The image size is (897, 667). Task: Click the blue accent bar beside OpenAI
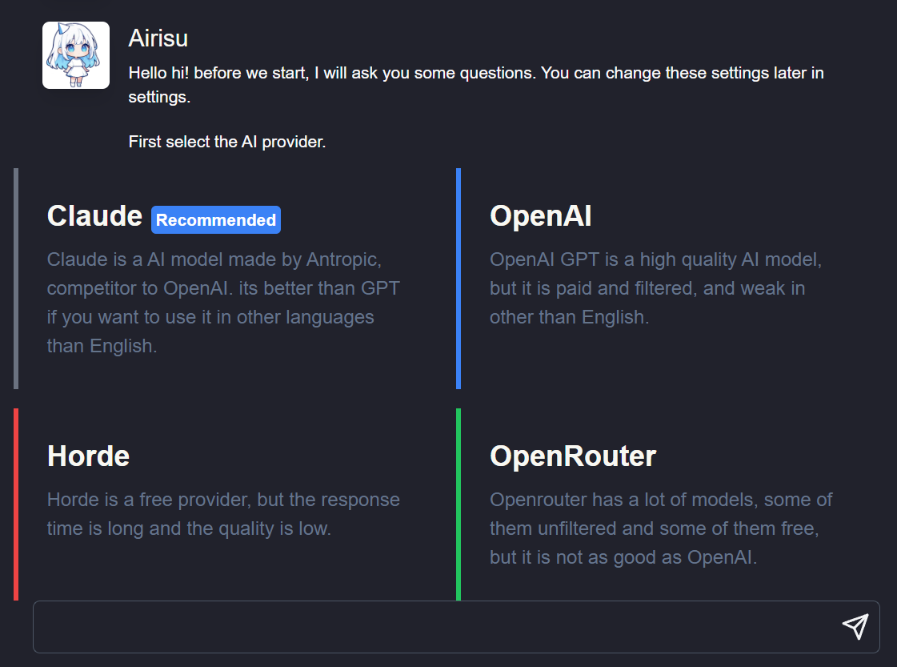[459, 279]
